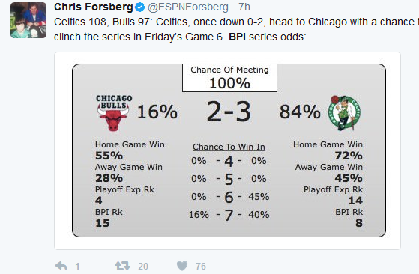Screen dimensions: 419x274
Task: Open Chris Forsberg's profile avatar
Action: (x=28, y=20)
